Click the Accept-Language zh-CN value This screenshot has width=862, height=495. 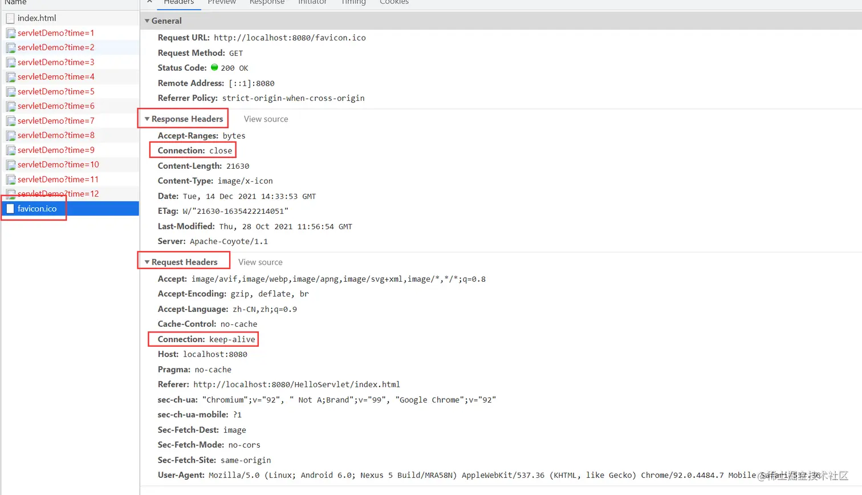[265, 309]
